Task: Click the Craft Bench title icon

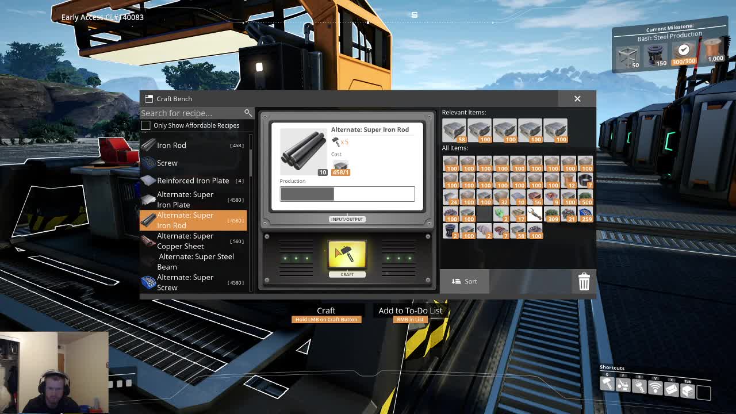Action: (x=149, y=98)
